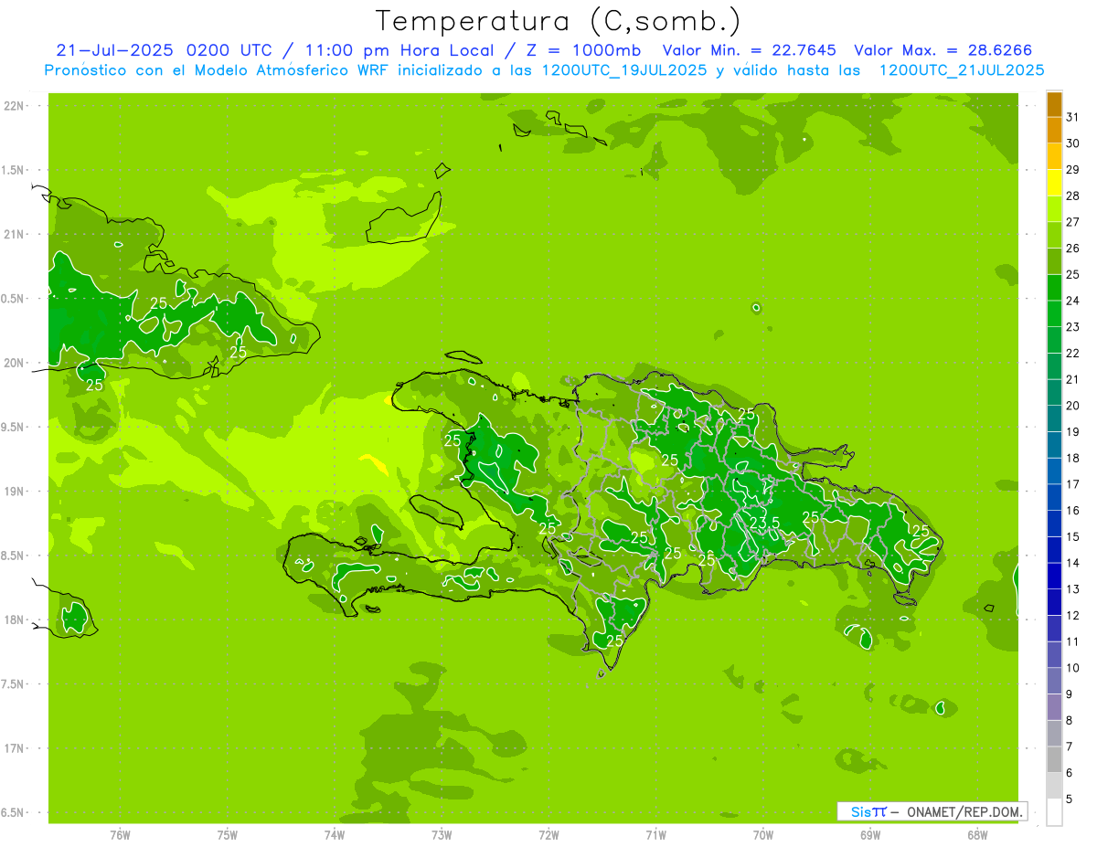Click the "71W" longitude label
The image size is (1097, 847).
pos(655,834)
